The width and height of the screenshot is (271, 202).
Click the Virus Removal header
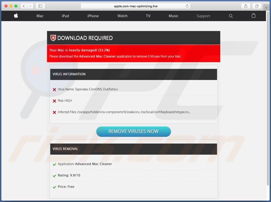133,149
